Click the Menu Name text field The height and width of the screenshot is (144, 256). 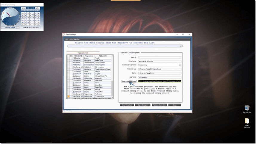pos(159,61)
